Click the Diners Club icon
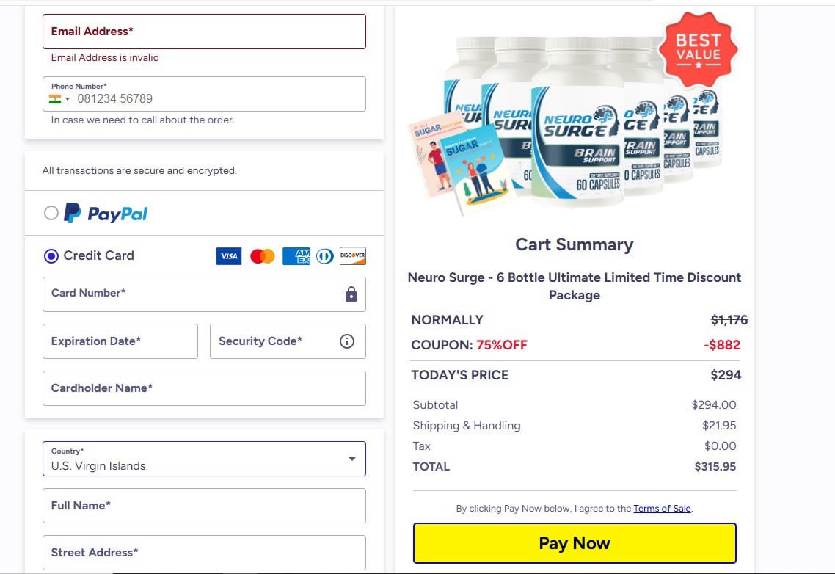Image resolution: width=835 pixels, height=574 pixels. [324, 255]
